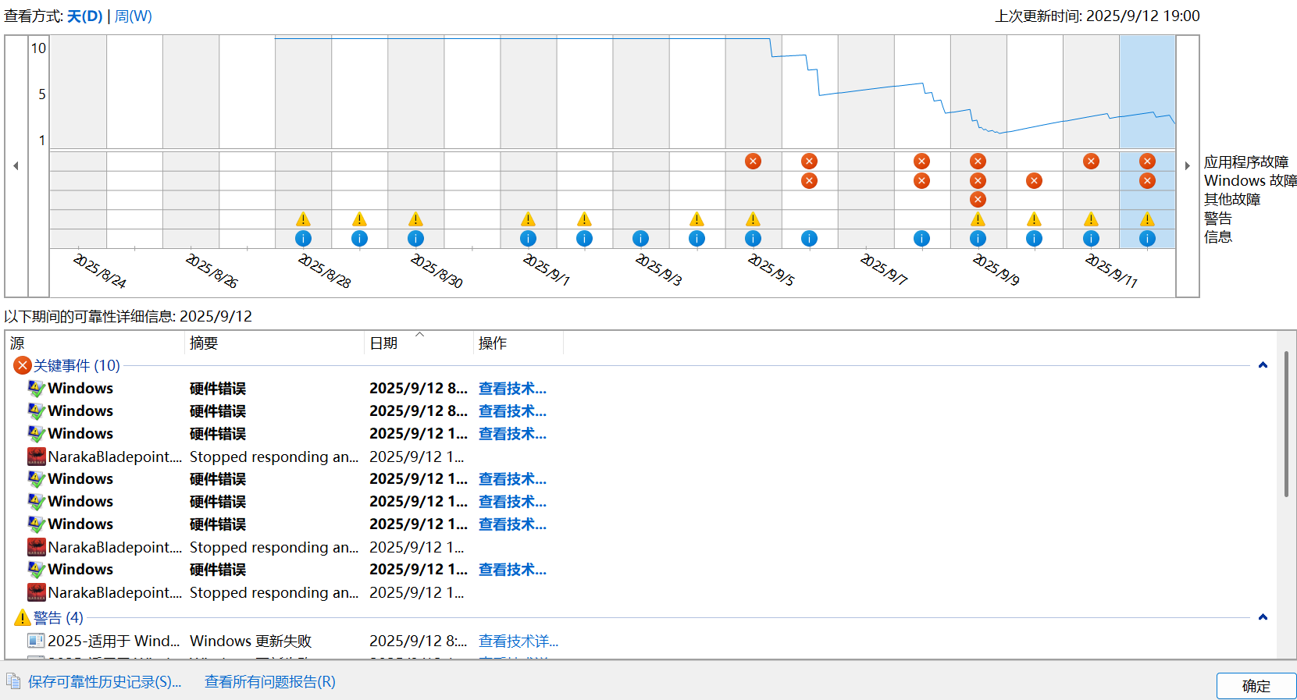Sort the list by the 源 column header
The width and height of the screenshot is (1297, 700).
[94, 343]
